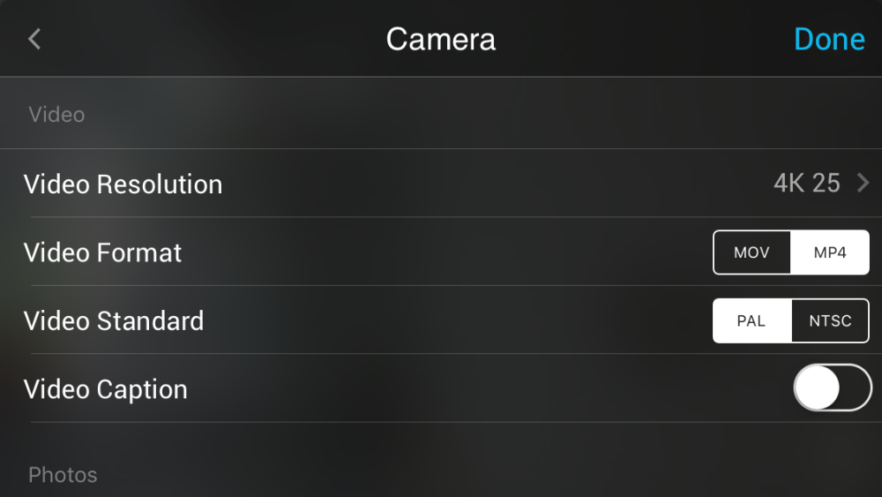Tap the Video Standard label
The height and width of the screenshot is (497, 882).
coord(114,320)
